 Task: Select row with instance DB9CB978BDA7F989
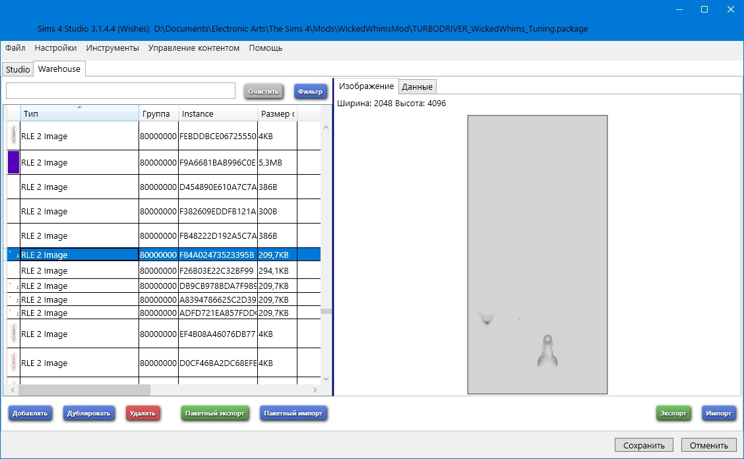[x=164, y=286]
